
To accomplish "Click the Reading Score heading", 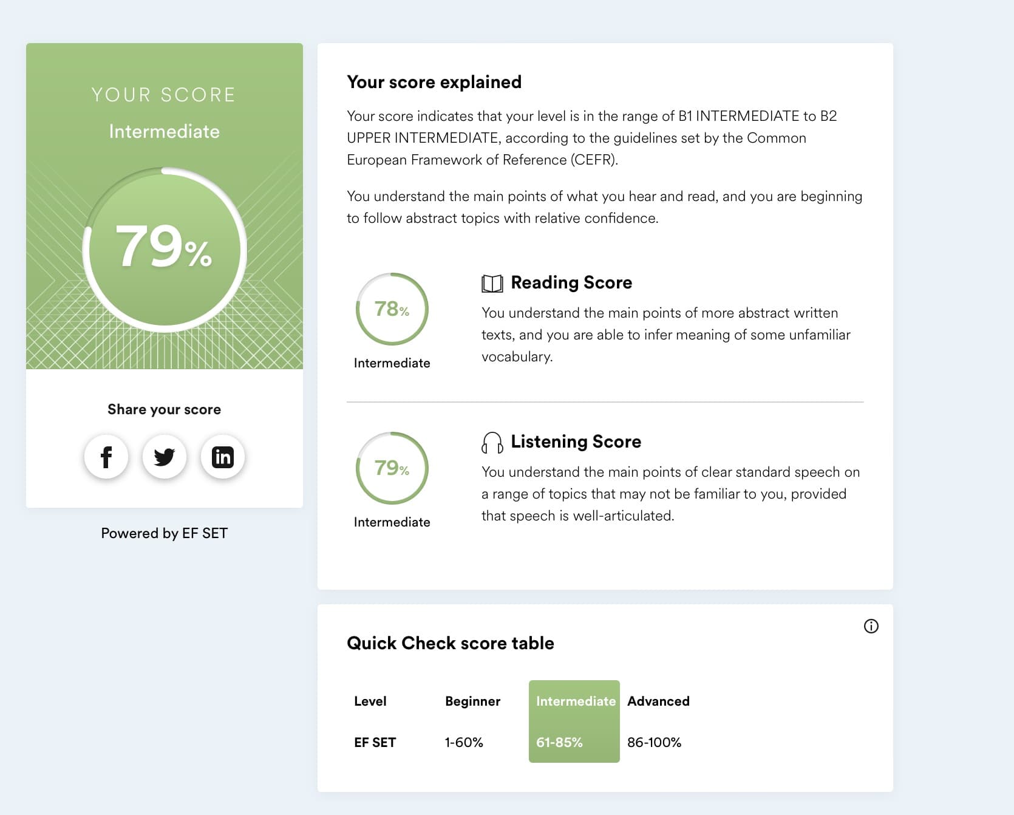I will pyautogui.click(x=571, y=282).
